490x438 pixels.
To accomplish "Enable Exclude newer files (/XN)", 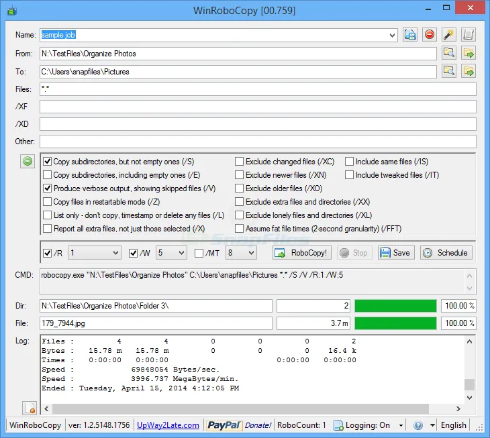I will pyautogui.click(x=239, y=175).
